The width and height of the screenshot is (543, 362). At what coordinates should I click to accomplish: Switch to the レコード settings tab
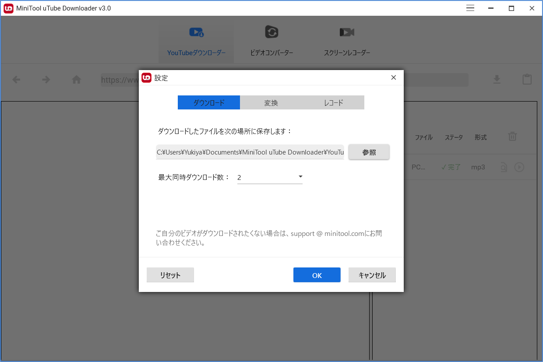point(333,102)
